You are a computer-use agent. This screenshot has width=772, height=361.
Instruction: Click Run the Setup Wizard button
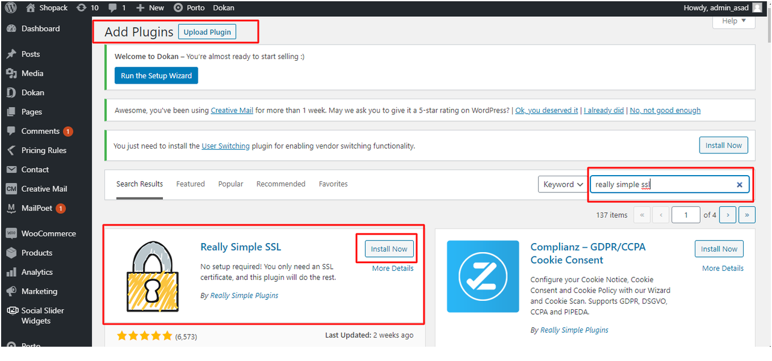point(156,76)
